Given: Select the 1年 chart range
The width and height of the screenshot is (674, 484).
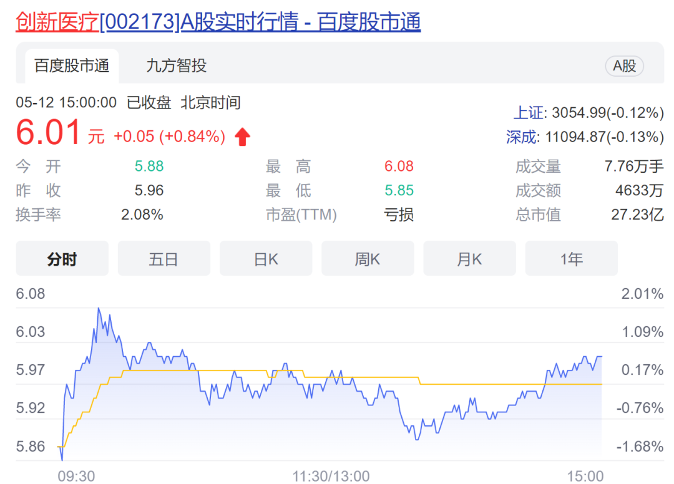Looking at the screenshot, I should [x=571, y=259].
